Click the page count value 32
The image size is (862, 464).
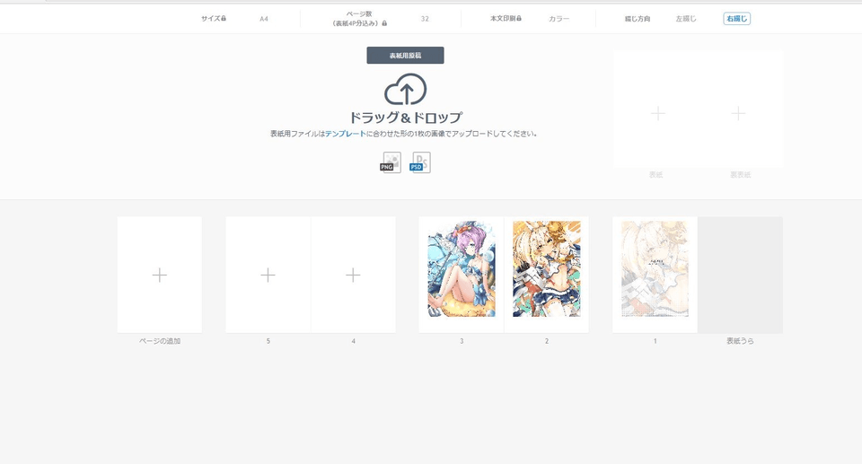pos(425,19)
